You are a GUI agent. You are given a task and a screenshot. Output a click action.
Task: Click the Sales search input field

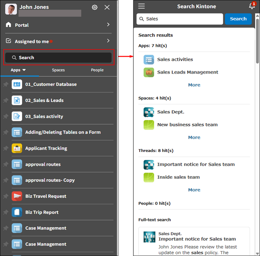[180, 19]
